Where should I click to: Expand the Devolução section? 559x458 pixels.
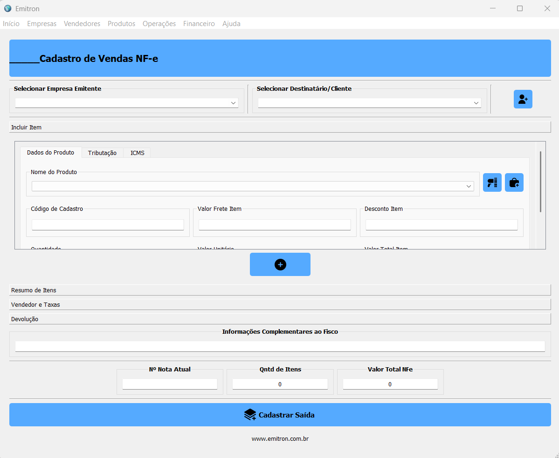point(280,319)
